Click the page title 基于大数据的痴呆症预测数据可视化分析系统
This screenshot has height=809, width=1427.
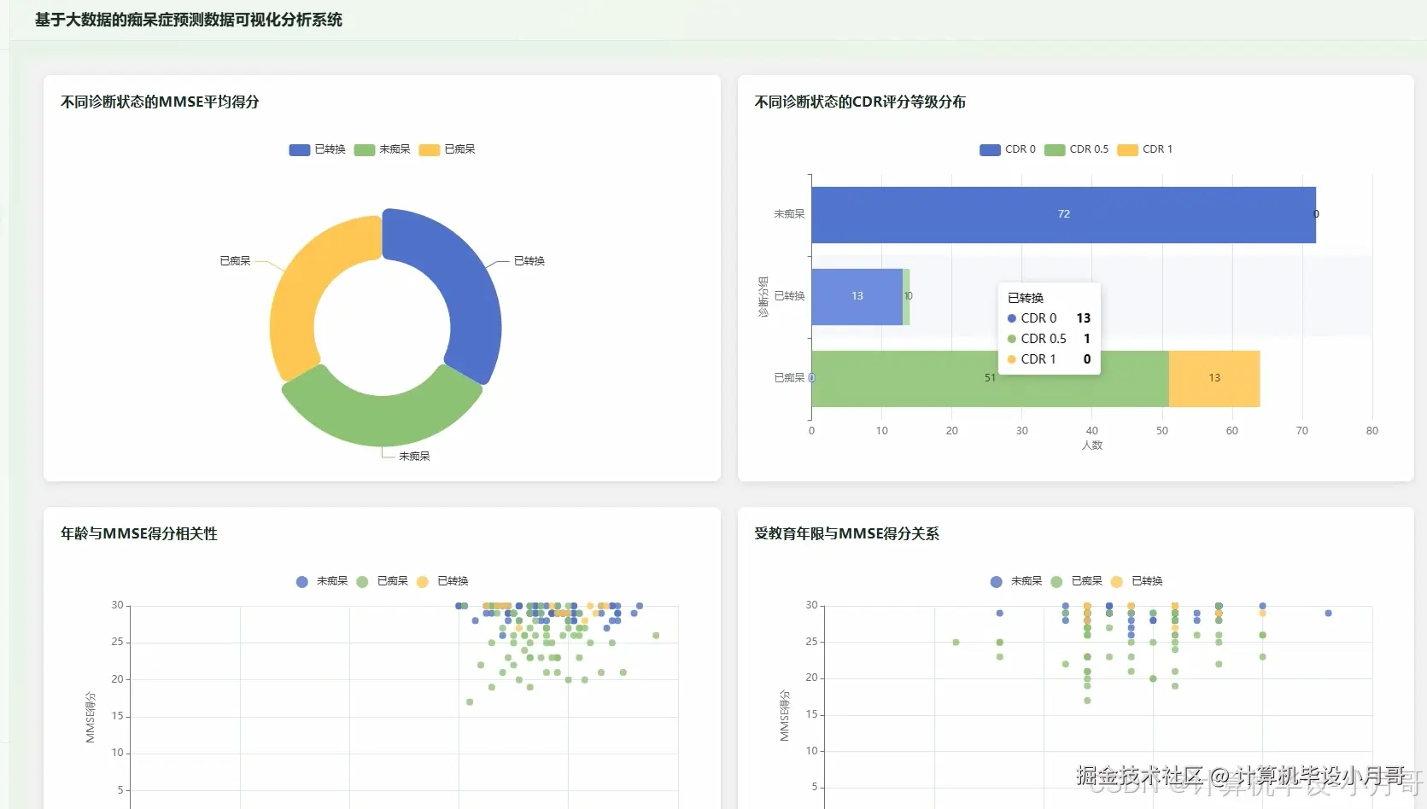click(x=189, y=20)
